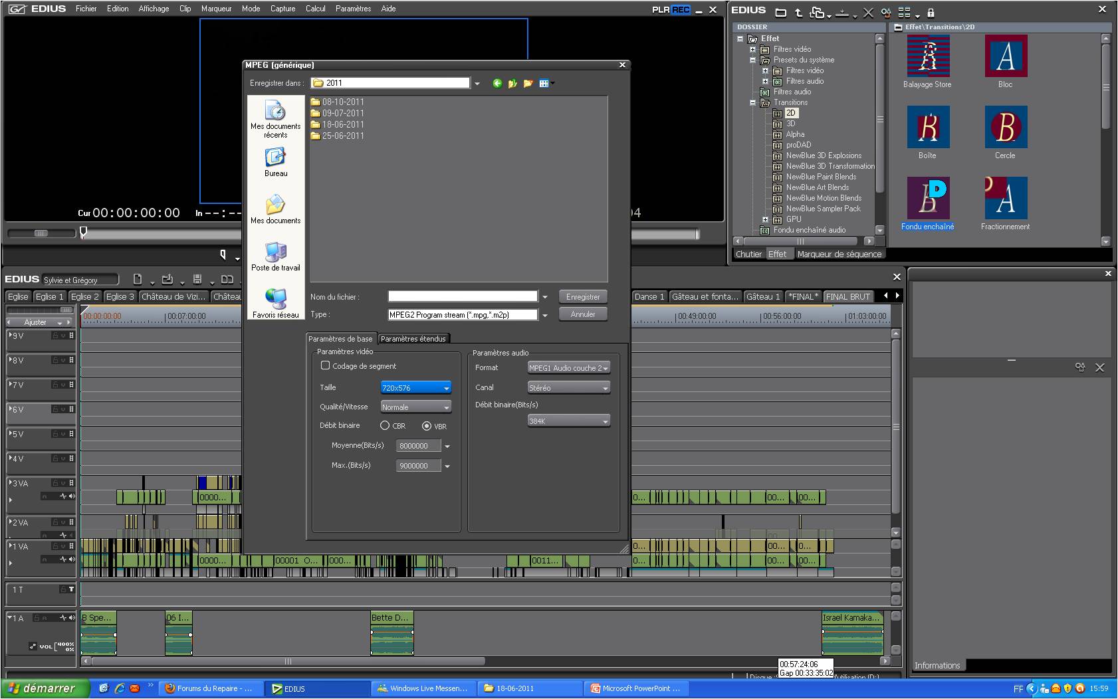Click the film strip icon on track 9V
Screen dimensions: 1118x699
click(71, 336)
